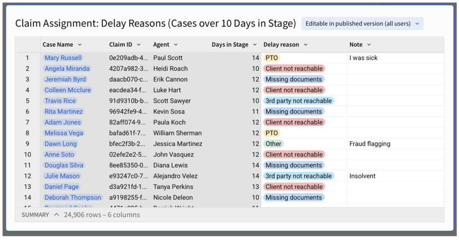Open the Claim ID column menu arrow
This screenshot has width=459, height=240.
click(139, 45)
